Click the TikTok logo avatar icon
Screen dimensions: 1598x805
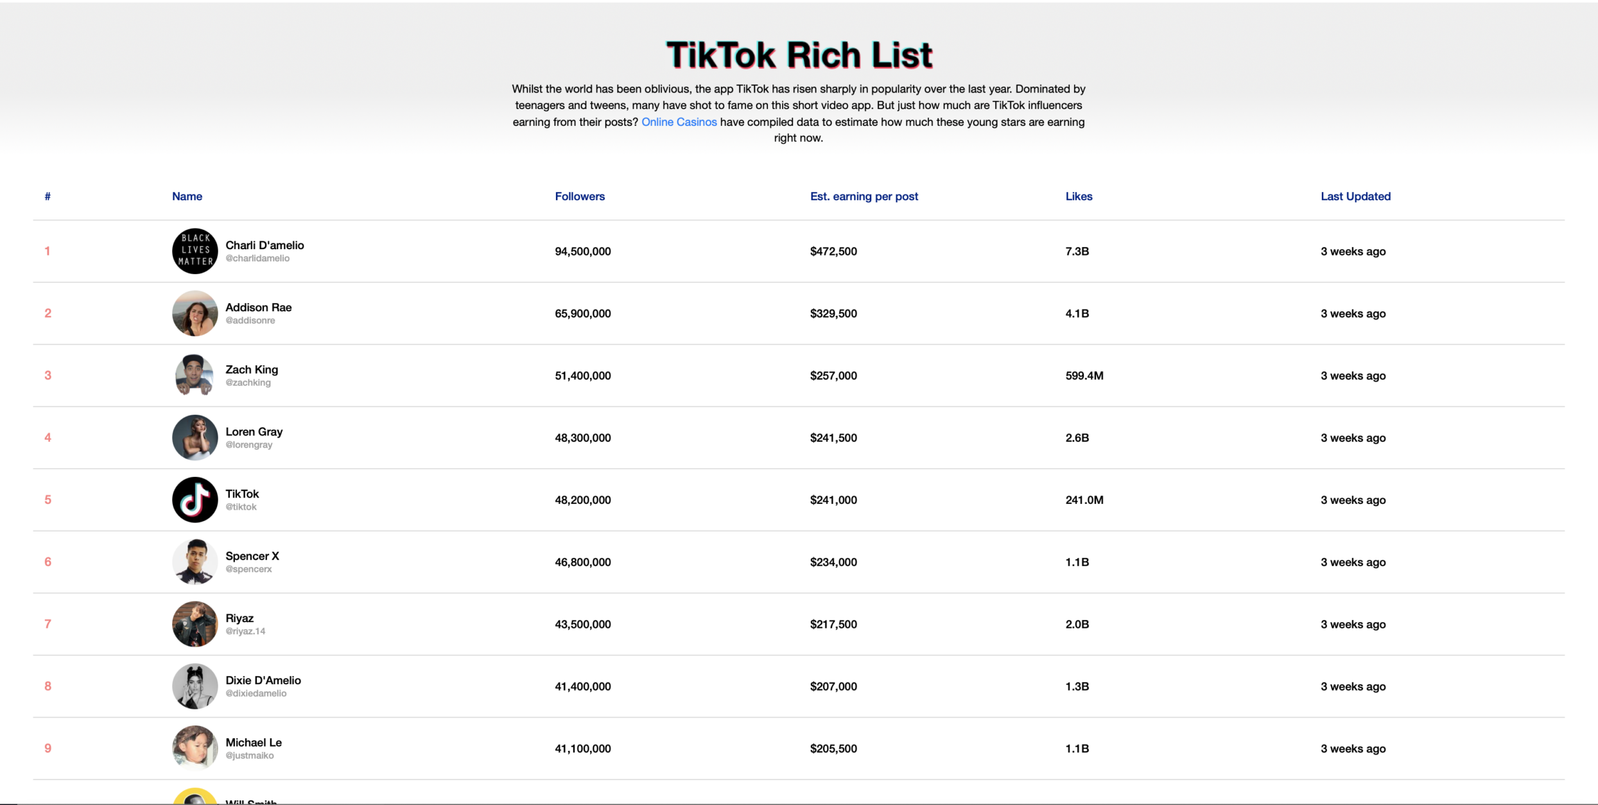click(x=195, y=499)
